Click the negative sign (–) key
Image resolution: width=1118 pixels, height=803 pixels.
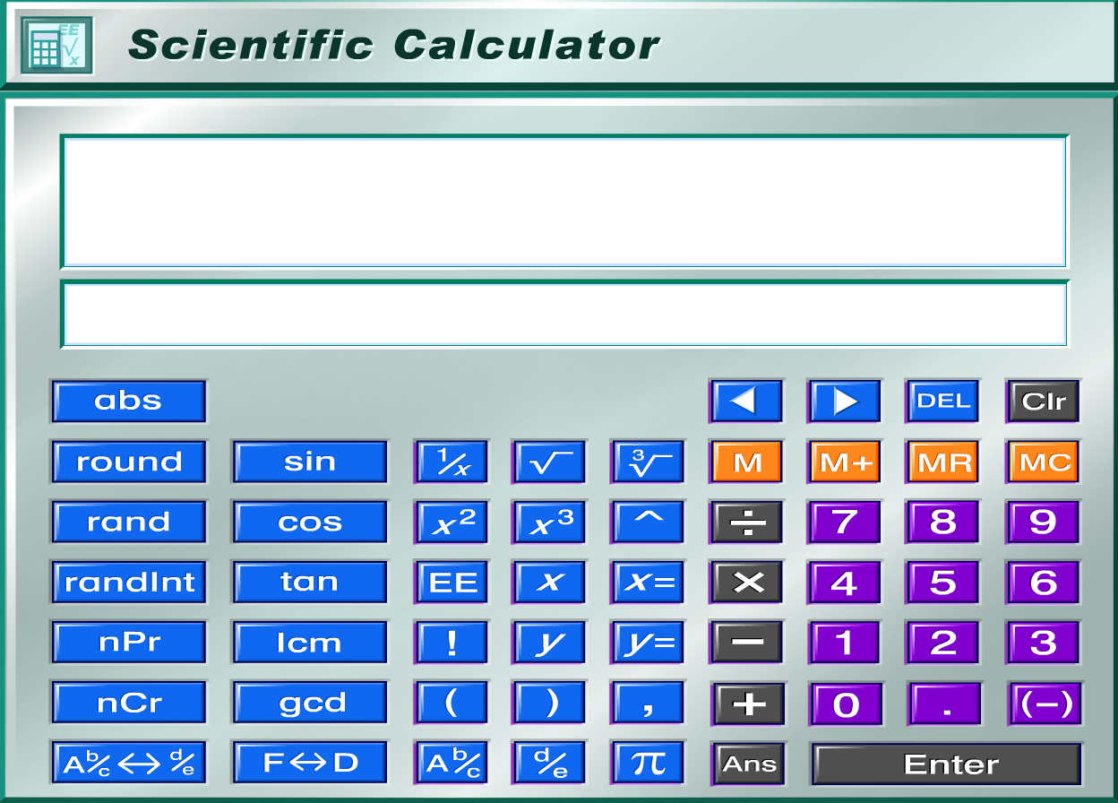click(x=1045, y=704)
